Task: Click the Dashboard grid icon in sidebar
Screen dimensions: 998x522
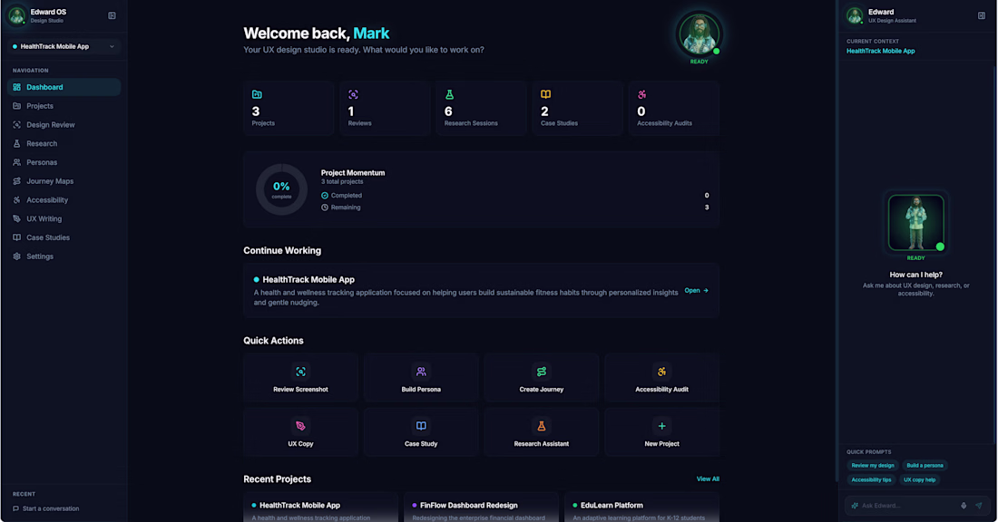Action: (17, 87)
